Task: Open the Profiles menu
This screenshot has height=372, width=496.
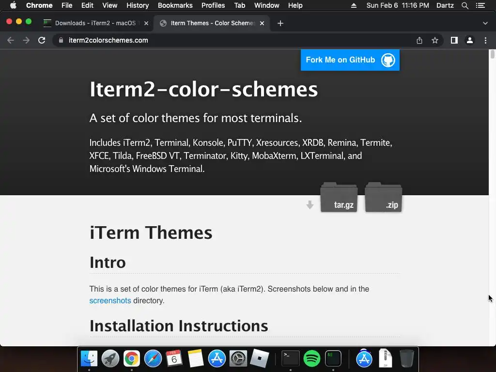Action: (x=213, y=5)
